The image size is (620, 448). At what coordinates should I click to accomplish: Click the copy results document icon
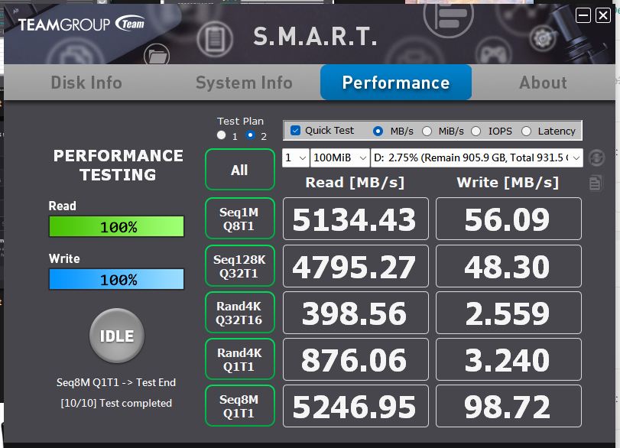tap(596, 183)
